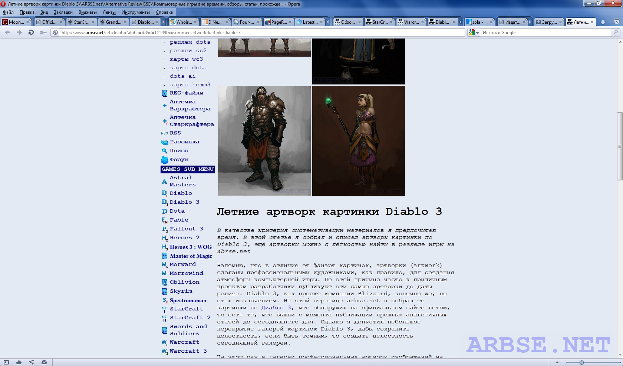Open the Opera Link cloud icon
Screen dimensions: 623x366
pyautogui.click(x=19, y=362)
